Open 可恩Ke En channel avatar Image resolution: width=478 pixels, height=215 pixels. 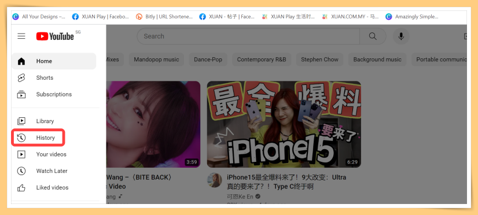pos(215,180)
